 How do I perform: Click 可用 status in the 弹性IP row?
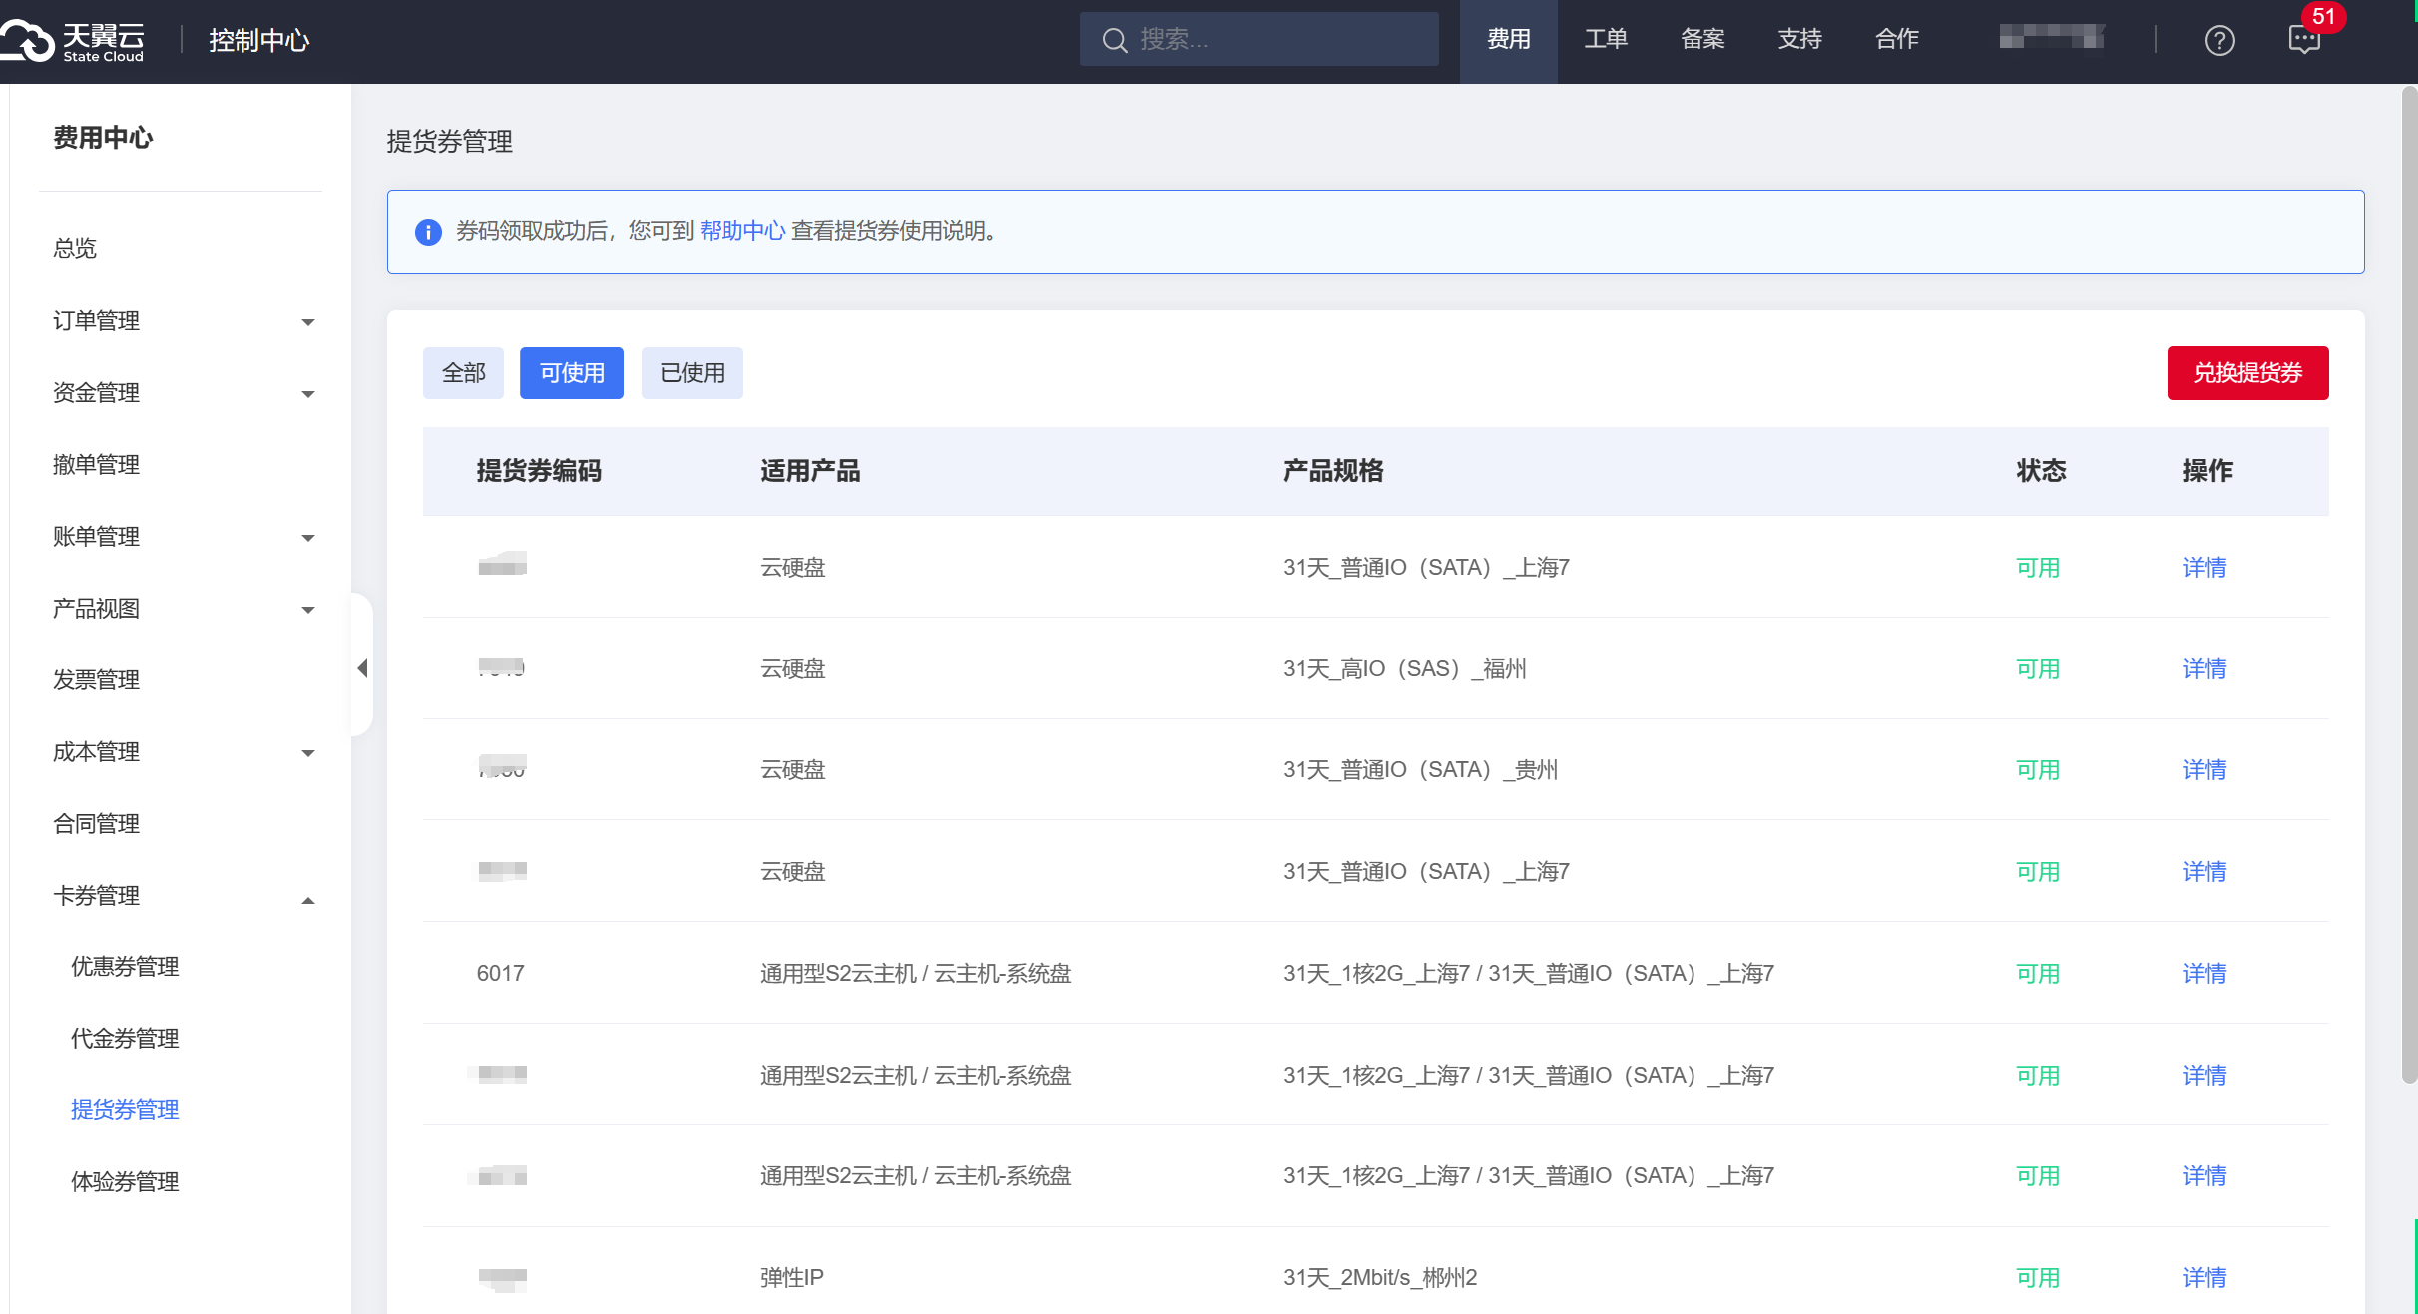coord(2038,1278)
